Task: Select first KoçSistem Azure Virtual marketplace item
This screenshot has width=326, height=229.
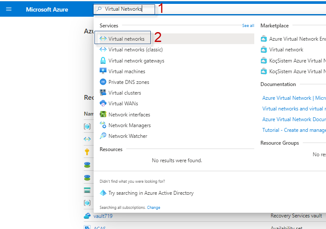Action: pos(298,61)
